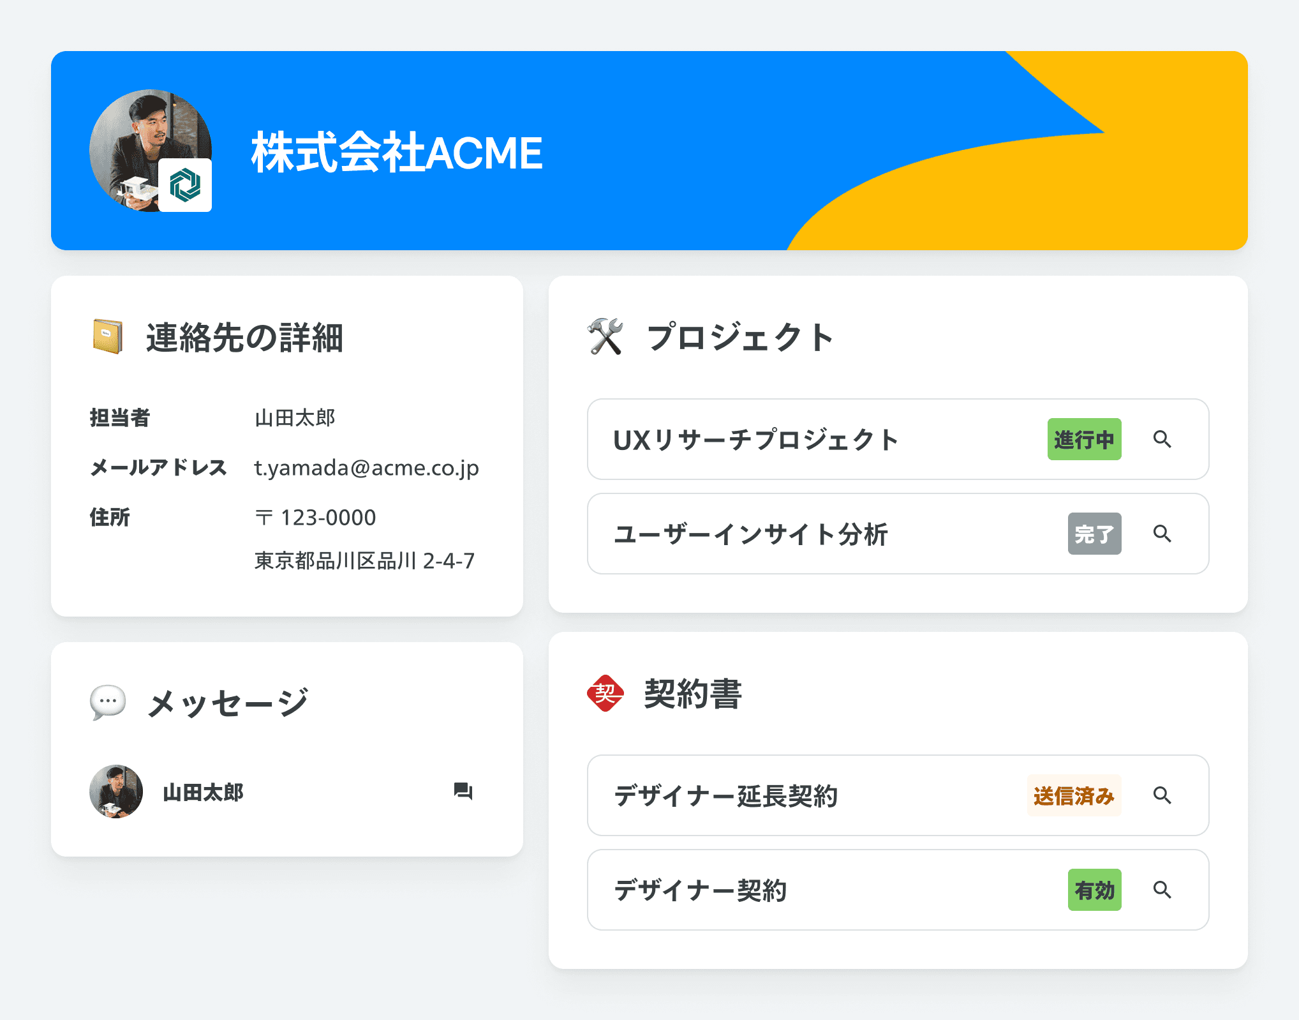This screenshot has height=1020, width=1299.
Task: Click the tools icon beside プロジェクト
Action: 605,336
